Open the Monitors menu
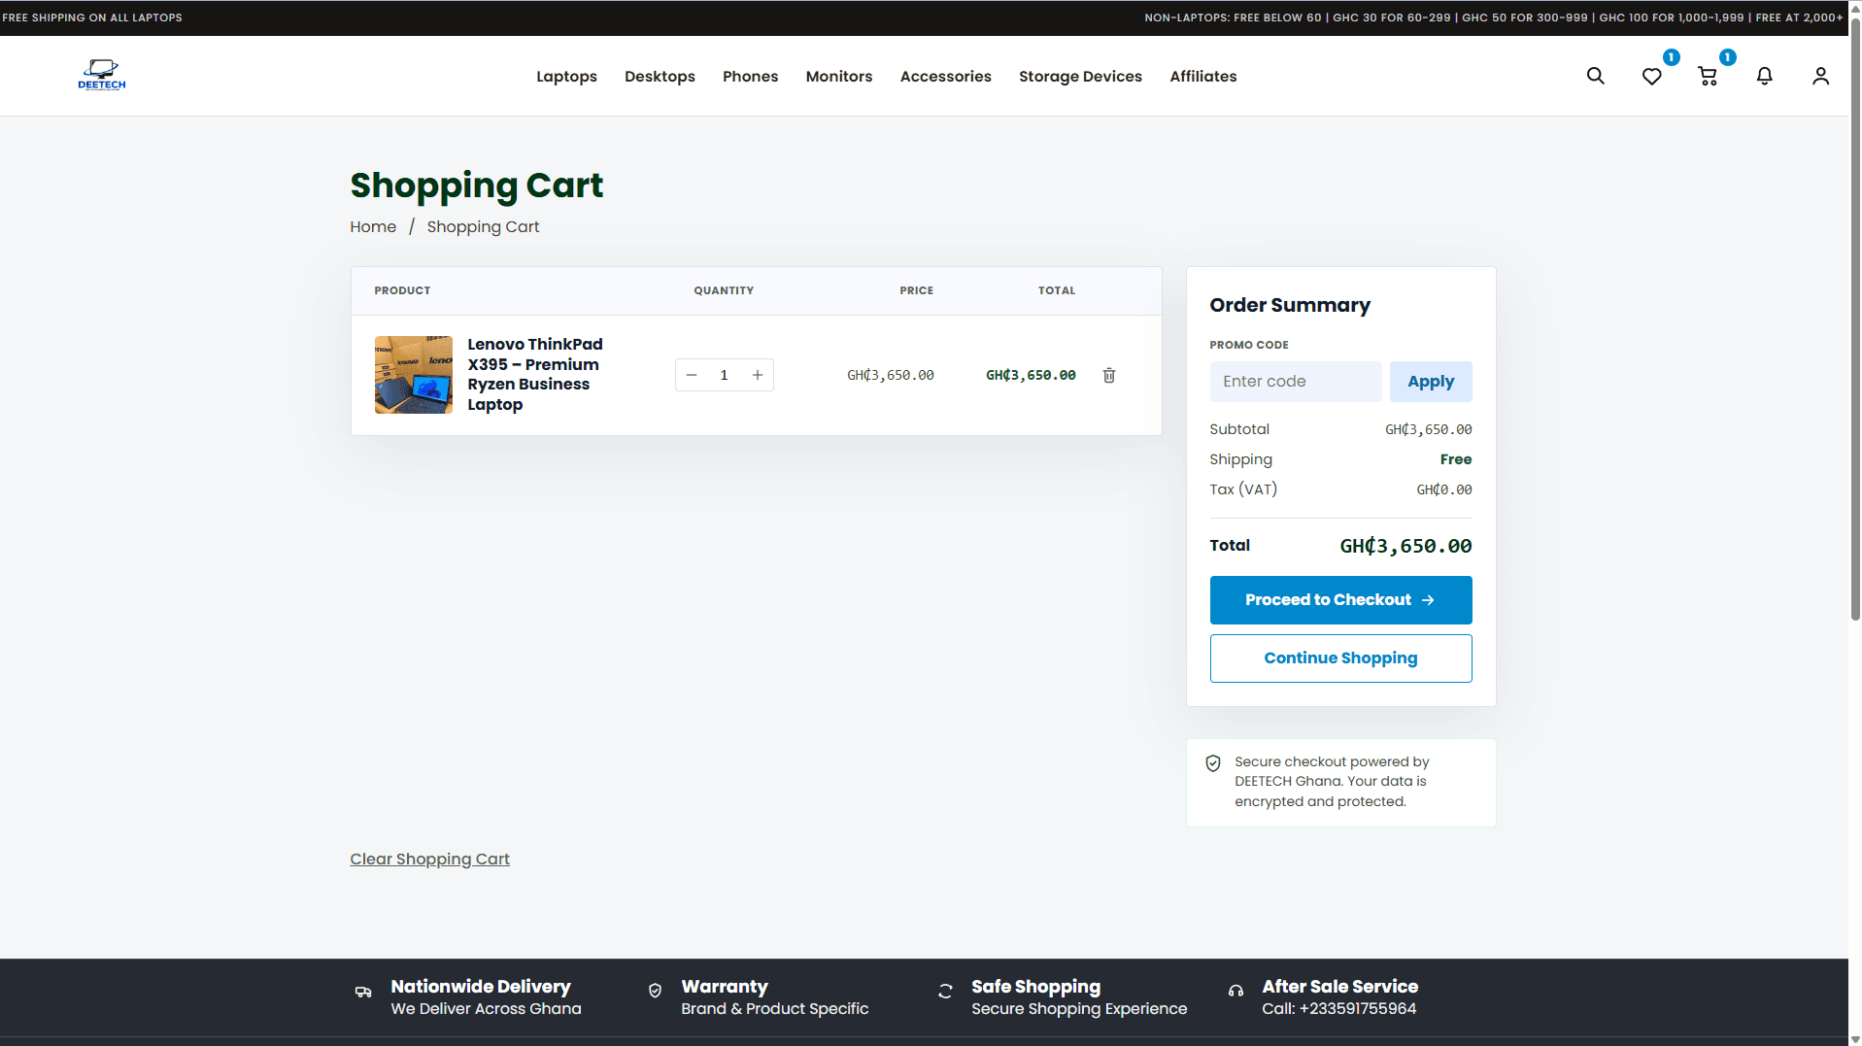Screen dimensions: 1862x1046 tap(839, 76)
